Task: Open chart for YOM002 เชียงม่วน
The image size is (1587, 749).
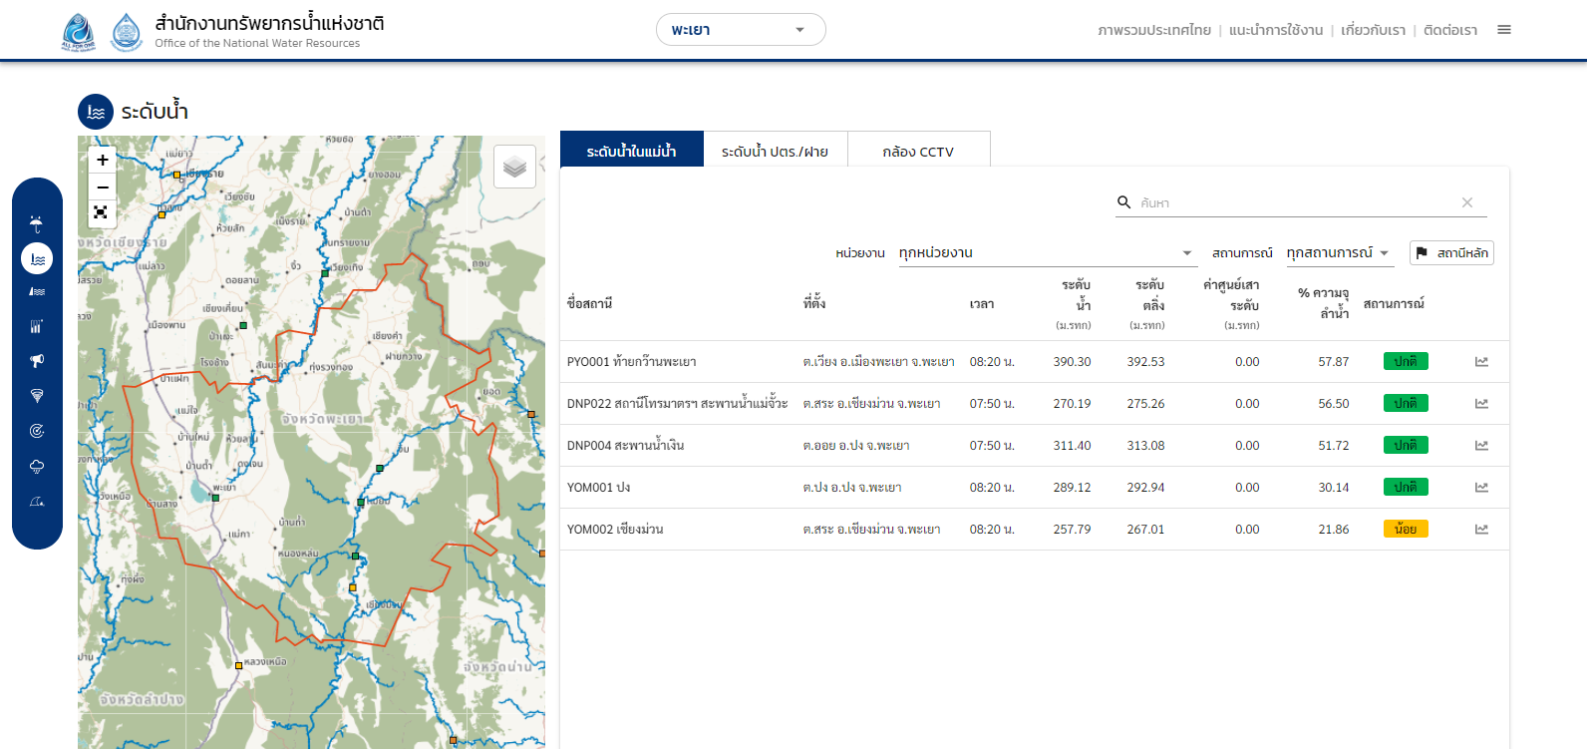Action: click(1482, 530)
